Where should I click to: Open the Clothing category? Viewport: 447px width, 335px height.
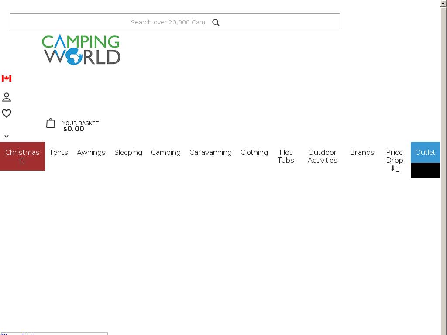coord(254,152)
